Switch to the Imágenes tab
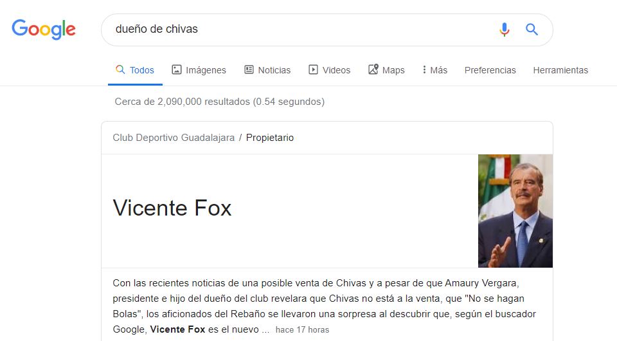This screenshot has height=341, width=617. pos(199,70)
